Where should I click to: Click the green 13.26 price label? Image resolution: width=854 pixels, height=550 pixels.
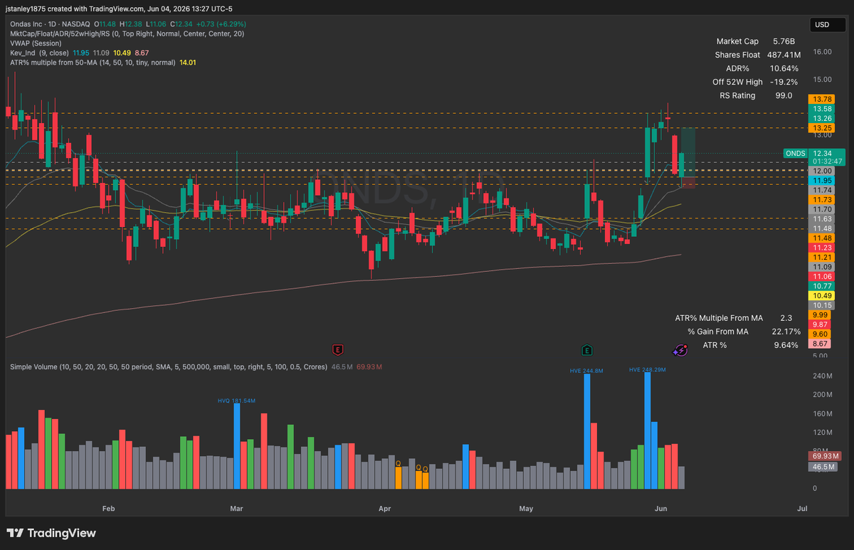coord(822,118)
